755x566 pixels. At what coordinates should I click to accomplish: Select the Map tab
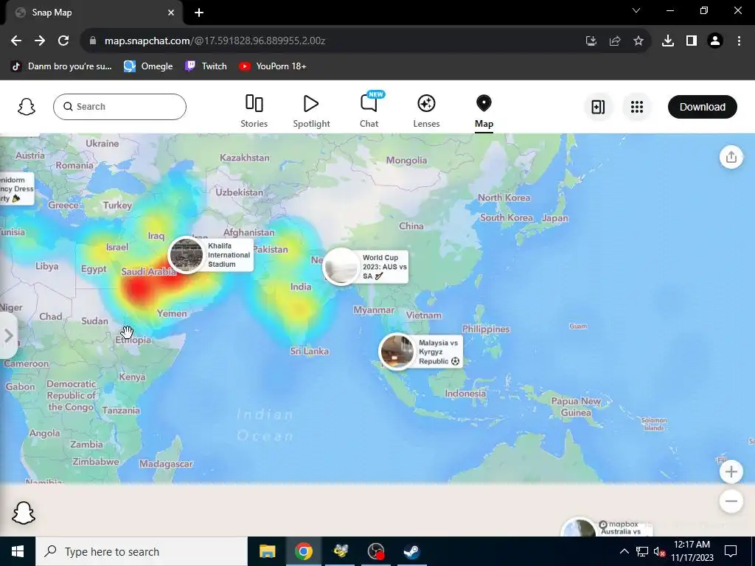[x=484, y=111]
